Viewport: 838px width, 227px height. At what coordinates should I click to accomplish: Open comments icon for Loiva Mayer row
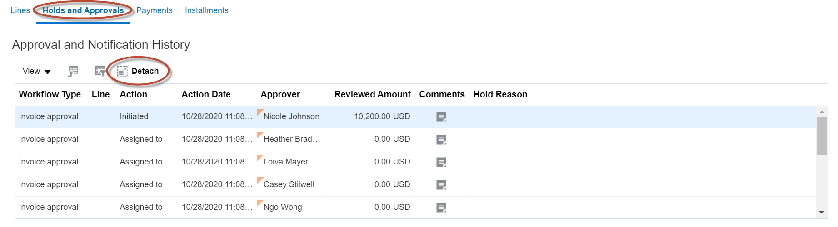(441, 162)
